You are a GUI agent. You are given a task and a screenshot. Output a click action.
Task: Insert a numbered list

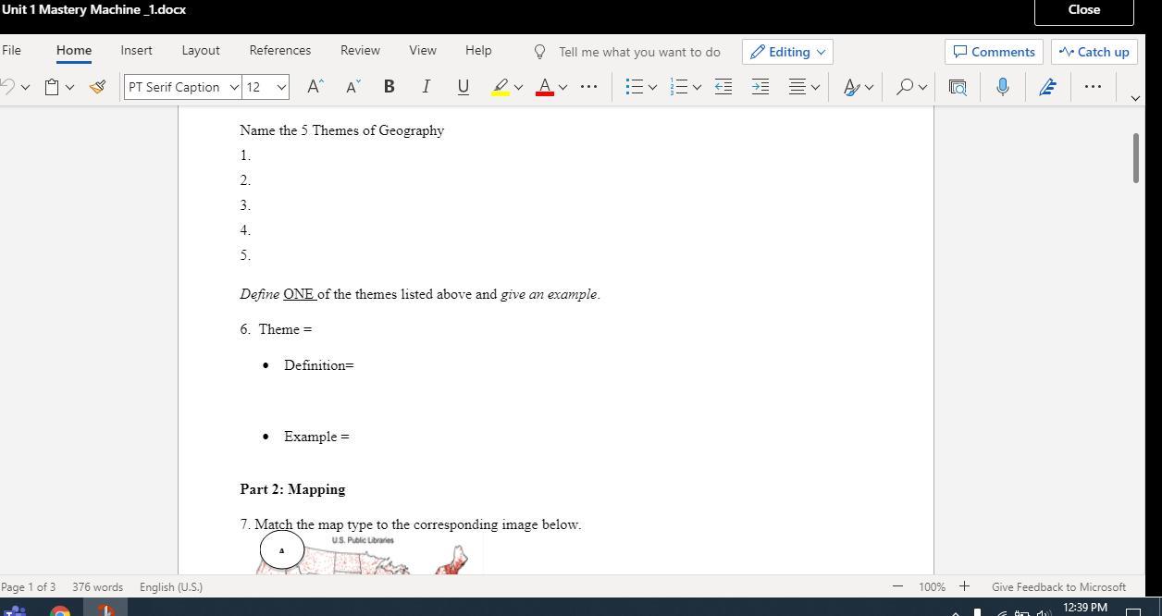coord(679,87)
